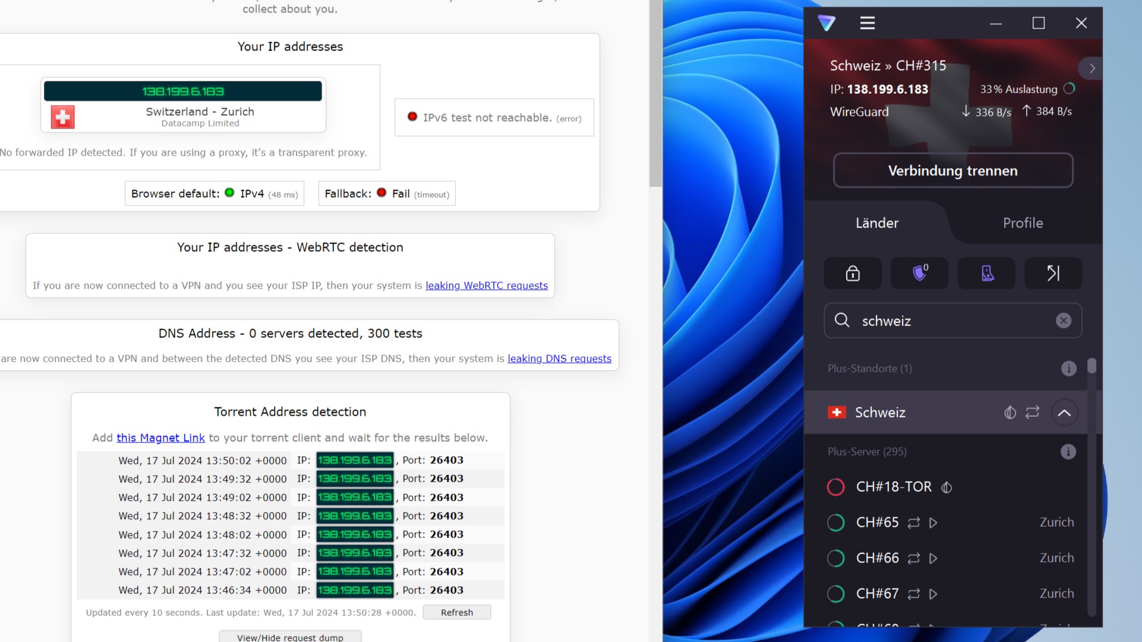This screenshot has height=642, width=1142.
Task: Click the search magnifier icon
Action: pos(842,321)
